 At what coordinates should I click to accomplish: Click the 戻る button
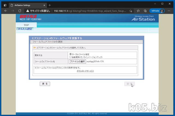pos(45,84)
